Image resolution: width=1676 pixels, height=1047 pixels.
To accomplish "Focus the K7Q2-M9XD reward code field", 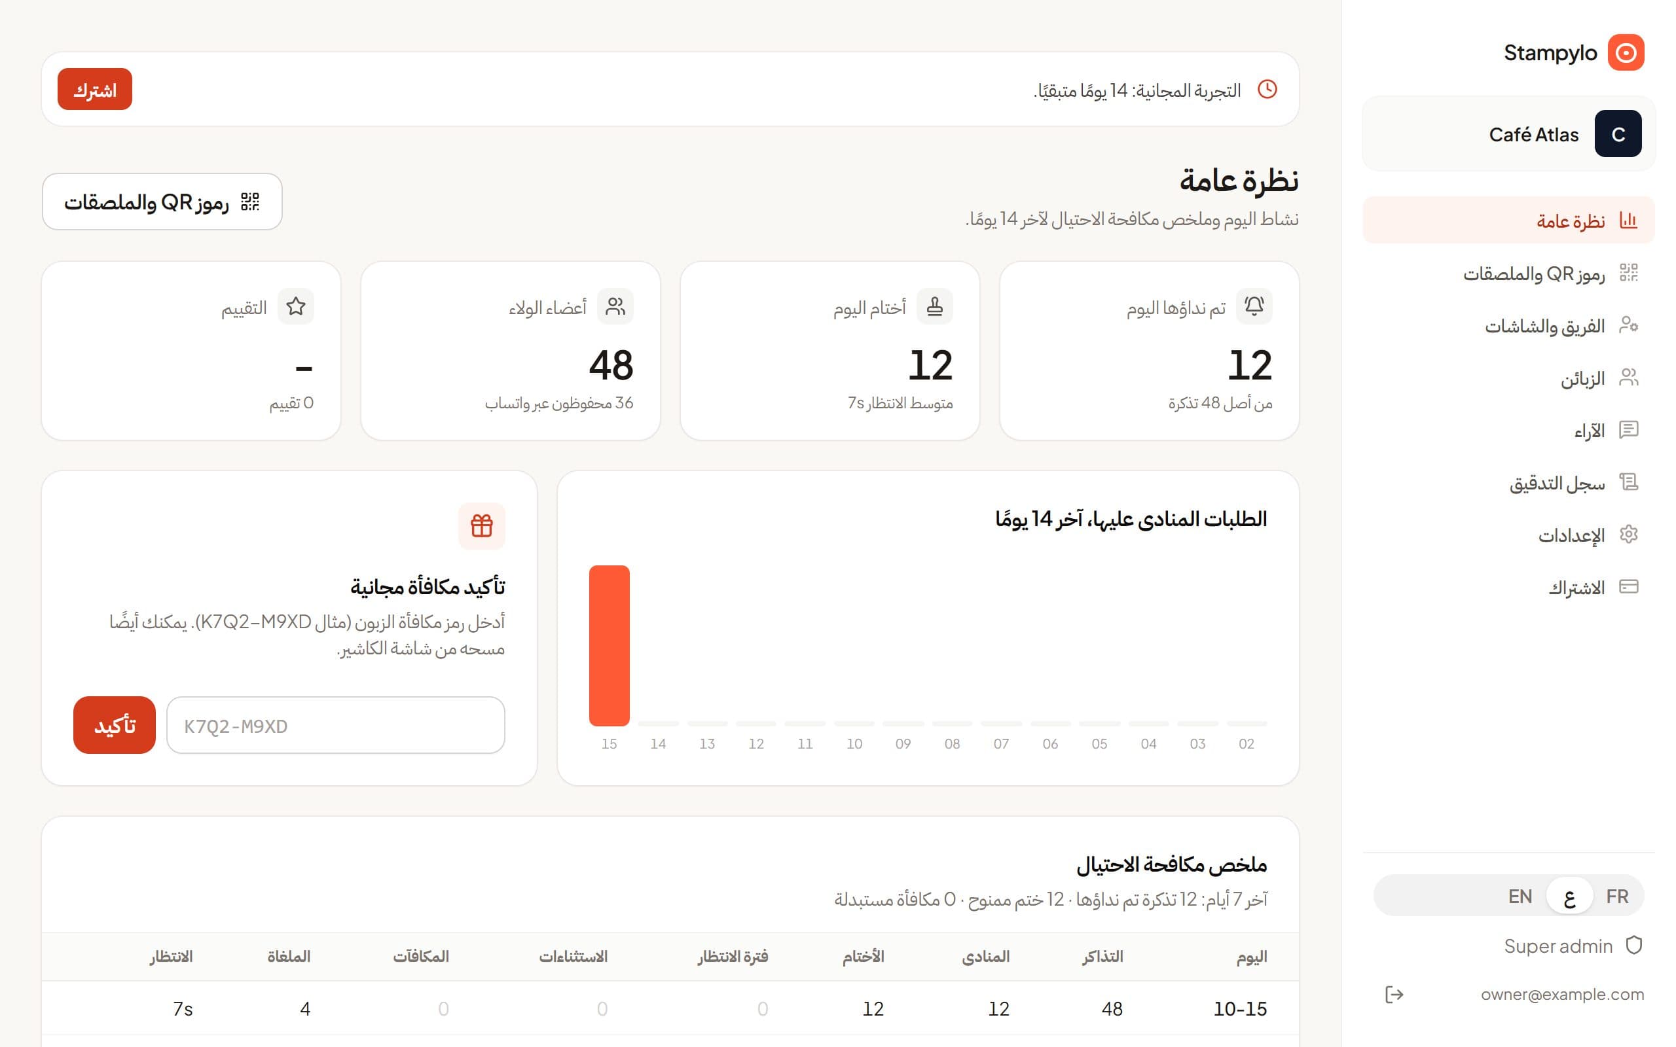I will 335,725.
